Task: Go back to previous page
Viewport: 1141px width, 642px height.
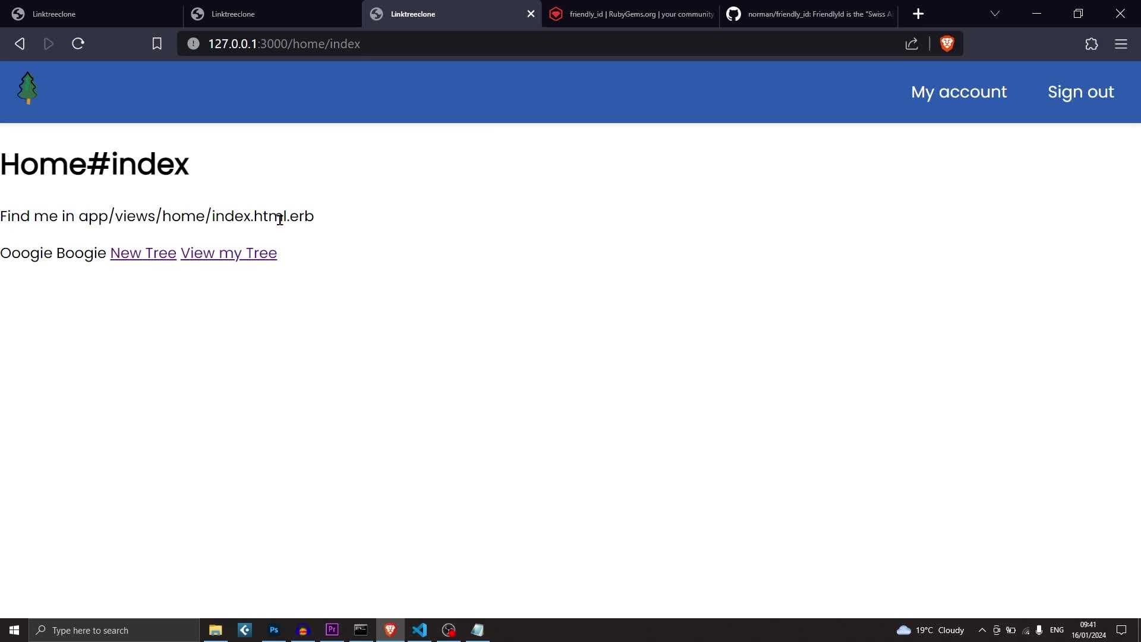Action: click(20, 43)
